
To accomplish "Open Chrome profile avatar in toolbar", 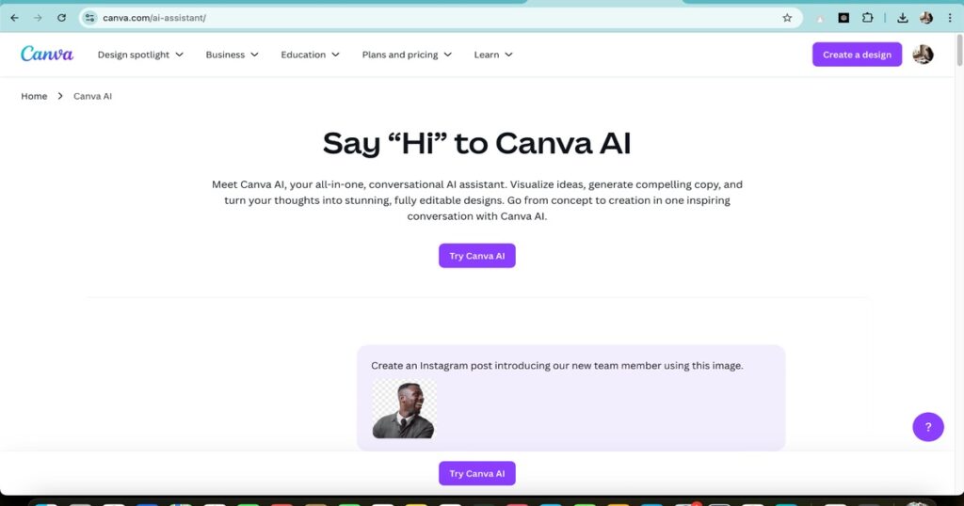I will 926,18.
